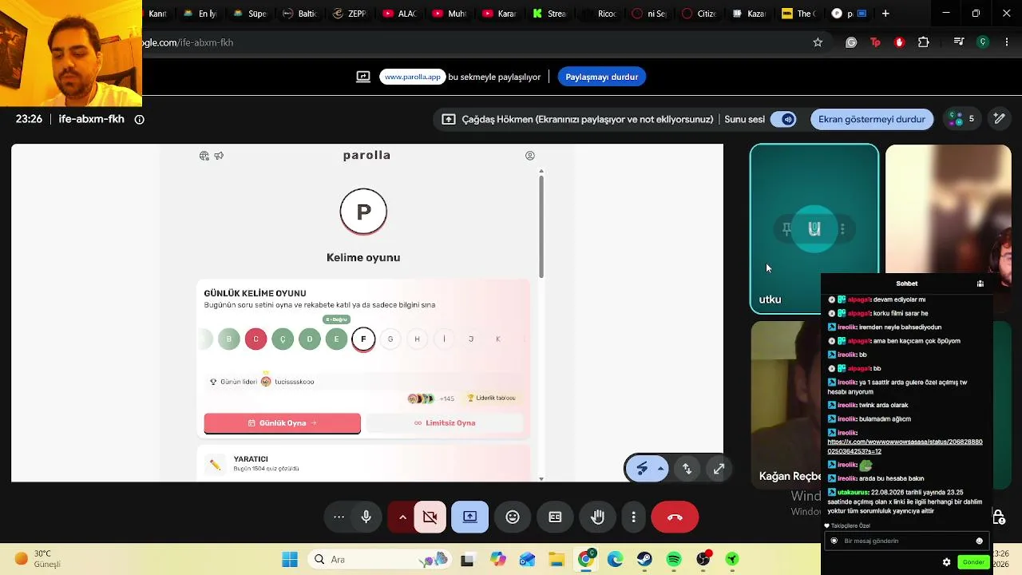
Task: Open the Liderlik tablosu leaderboard
Action: 492,398
